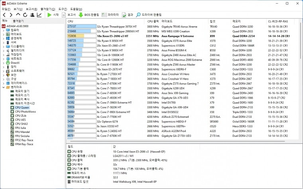Expand the 메인보드 tree node
Viewport: 303px width, 189px height.
pos(4,34)
